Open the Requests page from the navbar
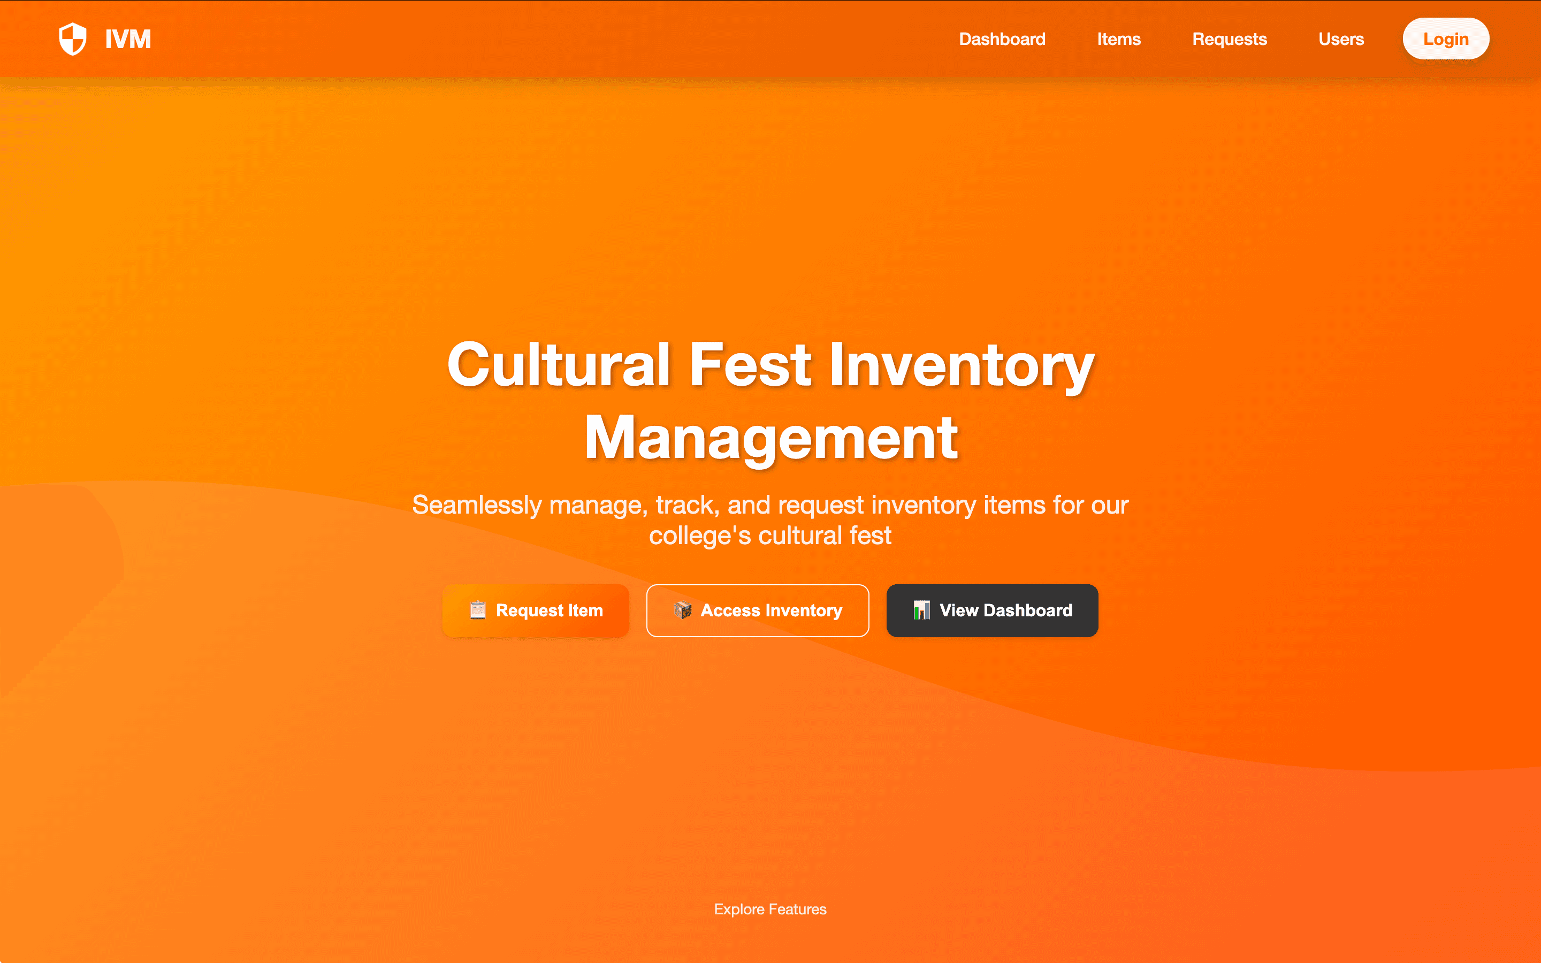The image size is (1541, 963). 1229,39
